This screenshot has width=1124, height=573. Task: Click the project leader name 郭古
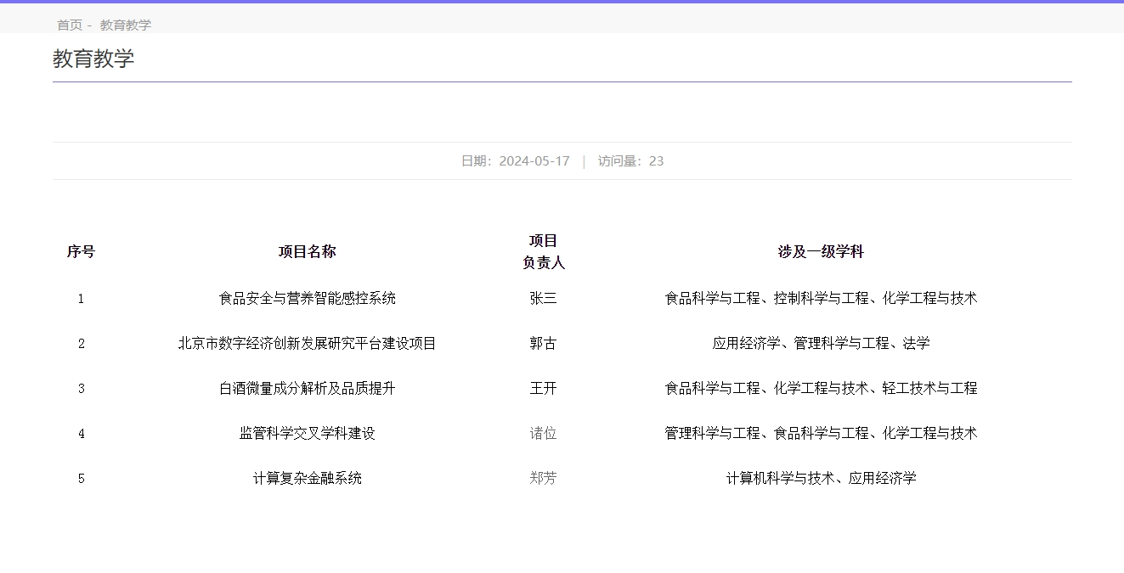point(543,344)
